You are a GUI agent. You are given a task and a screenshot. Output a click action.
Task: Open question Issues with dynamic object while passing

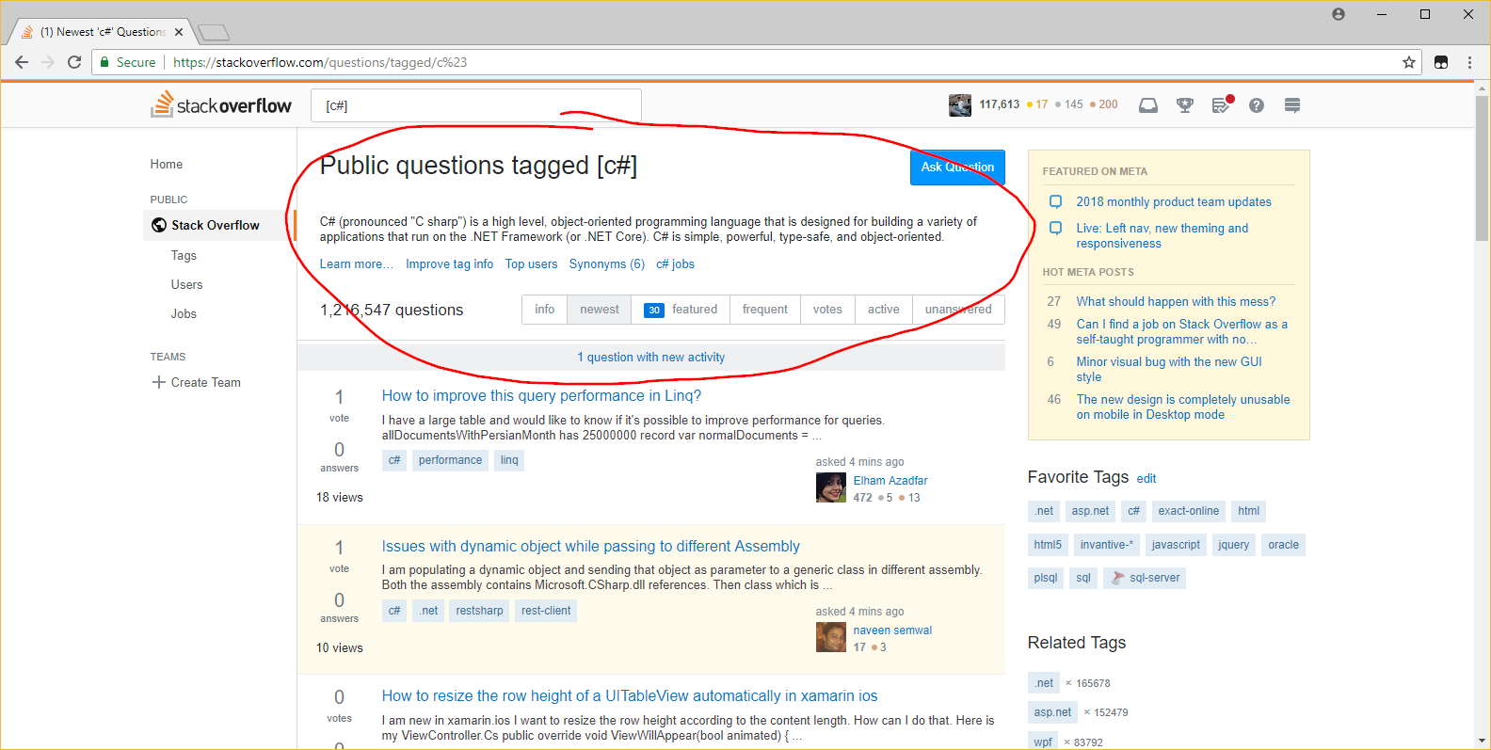pos(591,547)
